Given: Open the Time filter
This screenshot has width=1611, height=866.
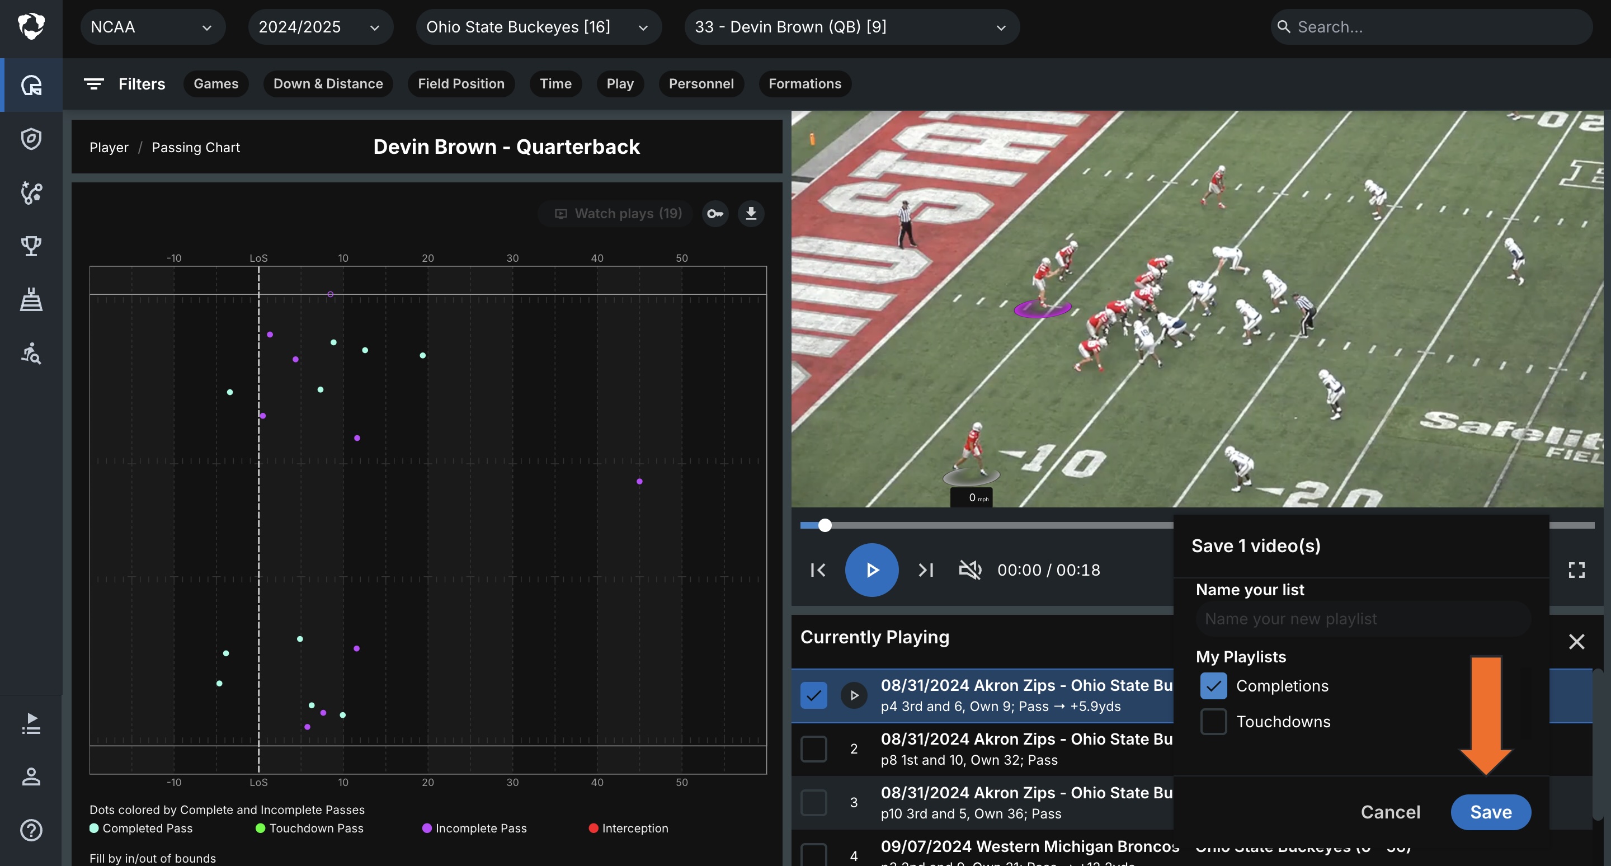Looking at the screenshot, I should tap(555, 84).
